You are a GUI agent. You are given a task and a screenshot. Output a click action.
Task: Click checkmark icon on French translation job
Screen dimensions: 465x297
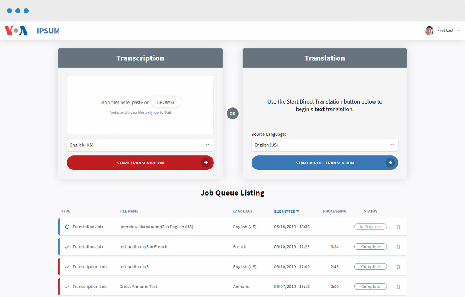[67, 247]
